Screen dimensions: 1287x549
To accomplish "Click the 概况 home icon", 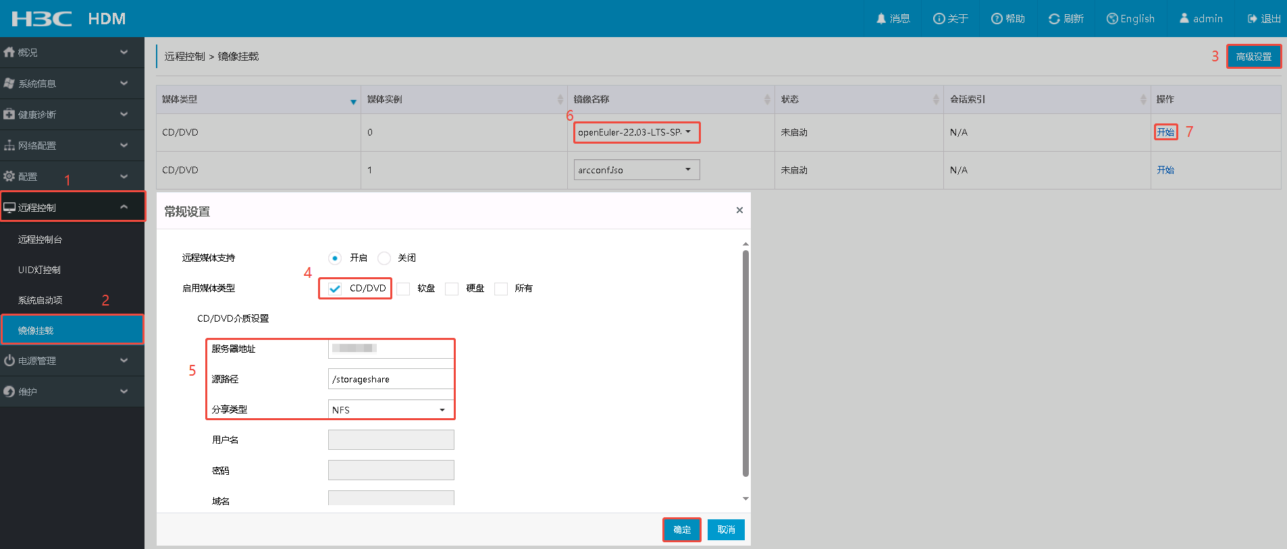I will click(x=9, y=52).
